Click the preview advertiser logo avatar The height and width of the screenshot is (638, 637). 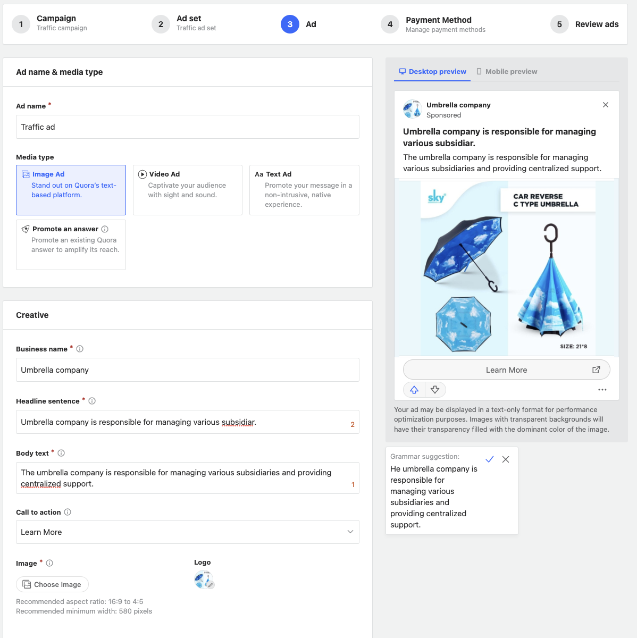(413, 109)
